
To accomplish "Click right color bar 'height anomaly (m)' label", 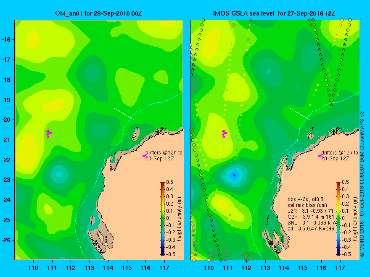I will [355, 219].
